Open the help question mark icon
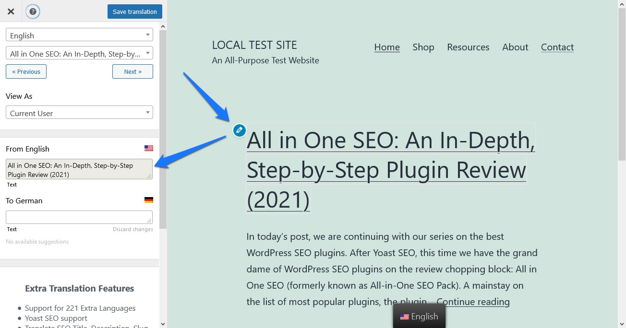 [x=33, y=12]
